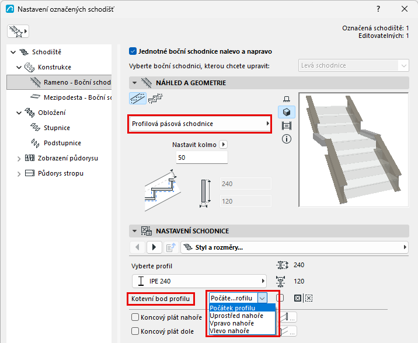Select Zobrazení půdorysu tree item
The width and height of the screenshot is (418, 343).
(68, 158)
